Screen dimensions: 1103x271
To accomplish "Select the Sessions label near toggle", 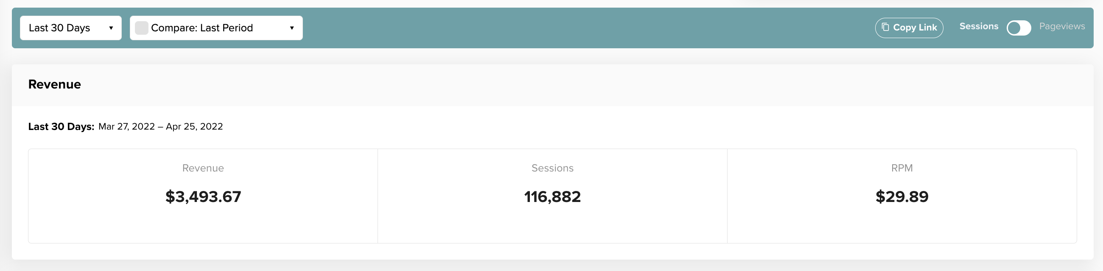I will (x=978, y=27).
